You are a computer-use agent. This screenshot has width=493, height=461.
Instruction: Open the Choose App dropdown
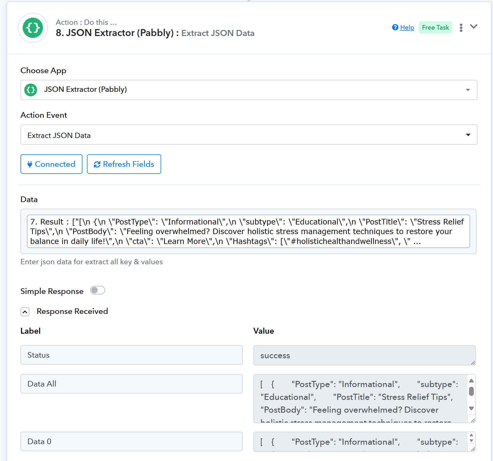pyautogui.click(x=249, y=90)
